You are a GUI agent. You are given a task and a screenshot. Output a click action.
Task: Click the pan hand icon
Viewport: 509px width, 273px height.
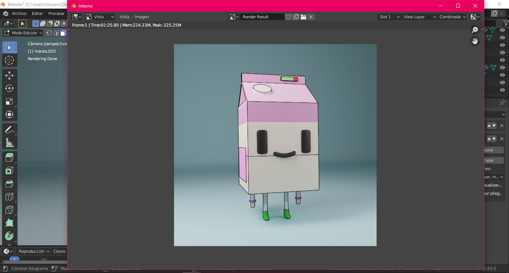475,41
